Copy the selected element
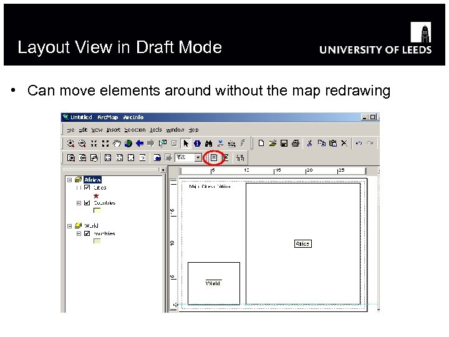449x337 pixels. [322, 144]
